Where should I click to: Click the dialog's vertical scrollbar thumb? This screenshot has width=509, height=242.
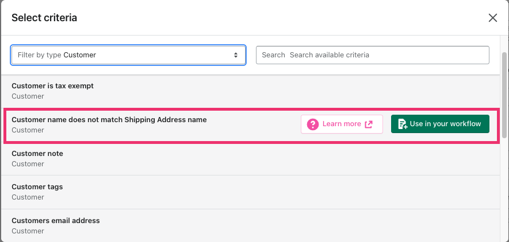click(x=504, y=95)
